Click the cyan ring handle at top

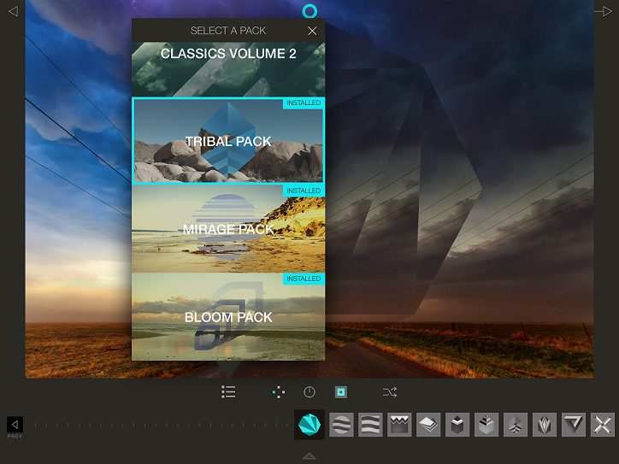309,11
